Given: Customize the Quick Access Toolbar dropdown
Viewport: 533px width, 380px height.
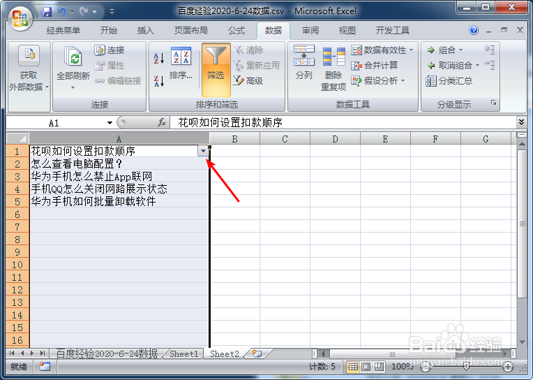Looking at the screenshot, I should tap(112, 12).
